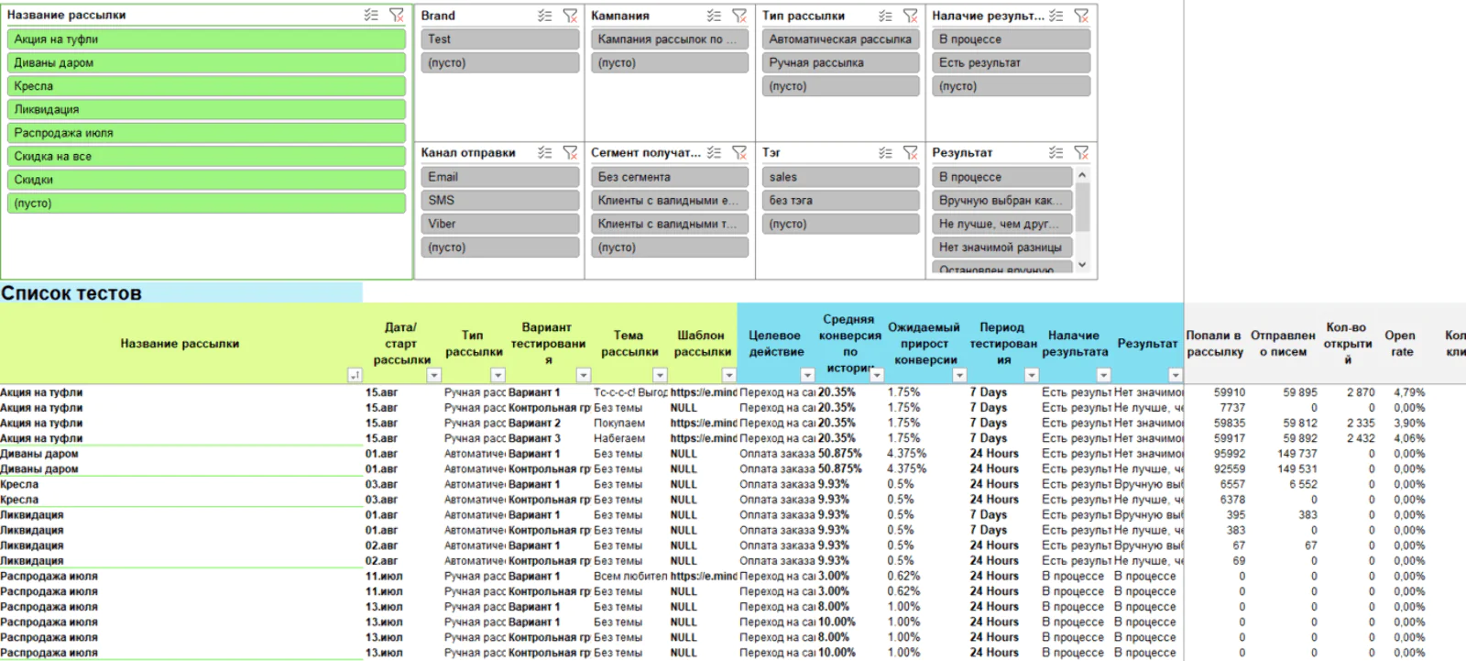Clear filter on Налачие результ... slicer
The image size is (1466, 661).
click(1081, 16)
